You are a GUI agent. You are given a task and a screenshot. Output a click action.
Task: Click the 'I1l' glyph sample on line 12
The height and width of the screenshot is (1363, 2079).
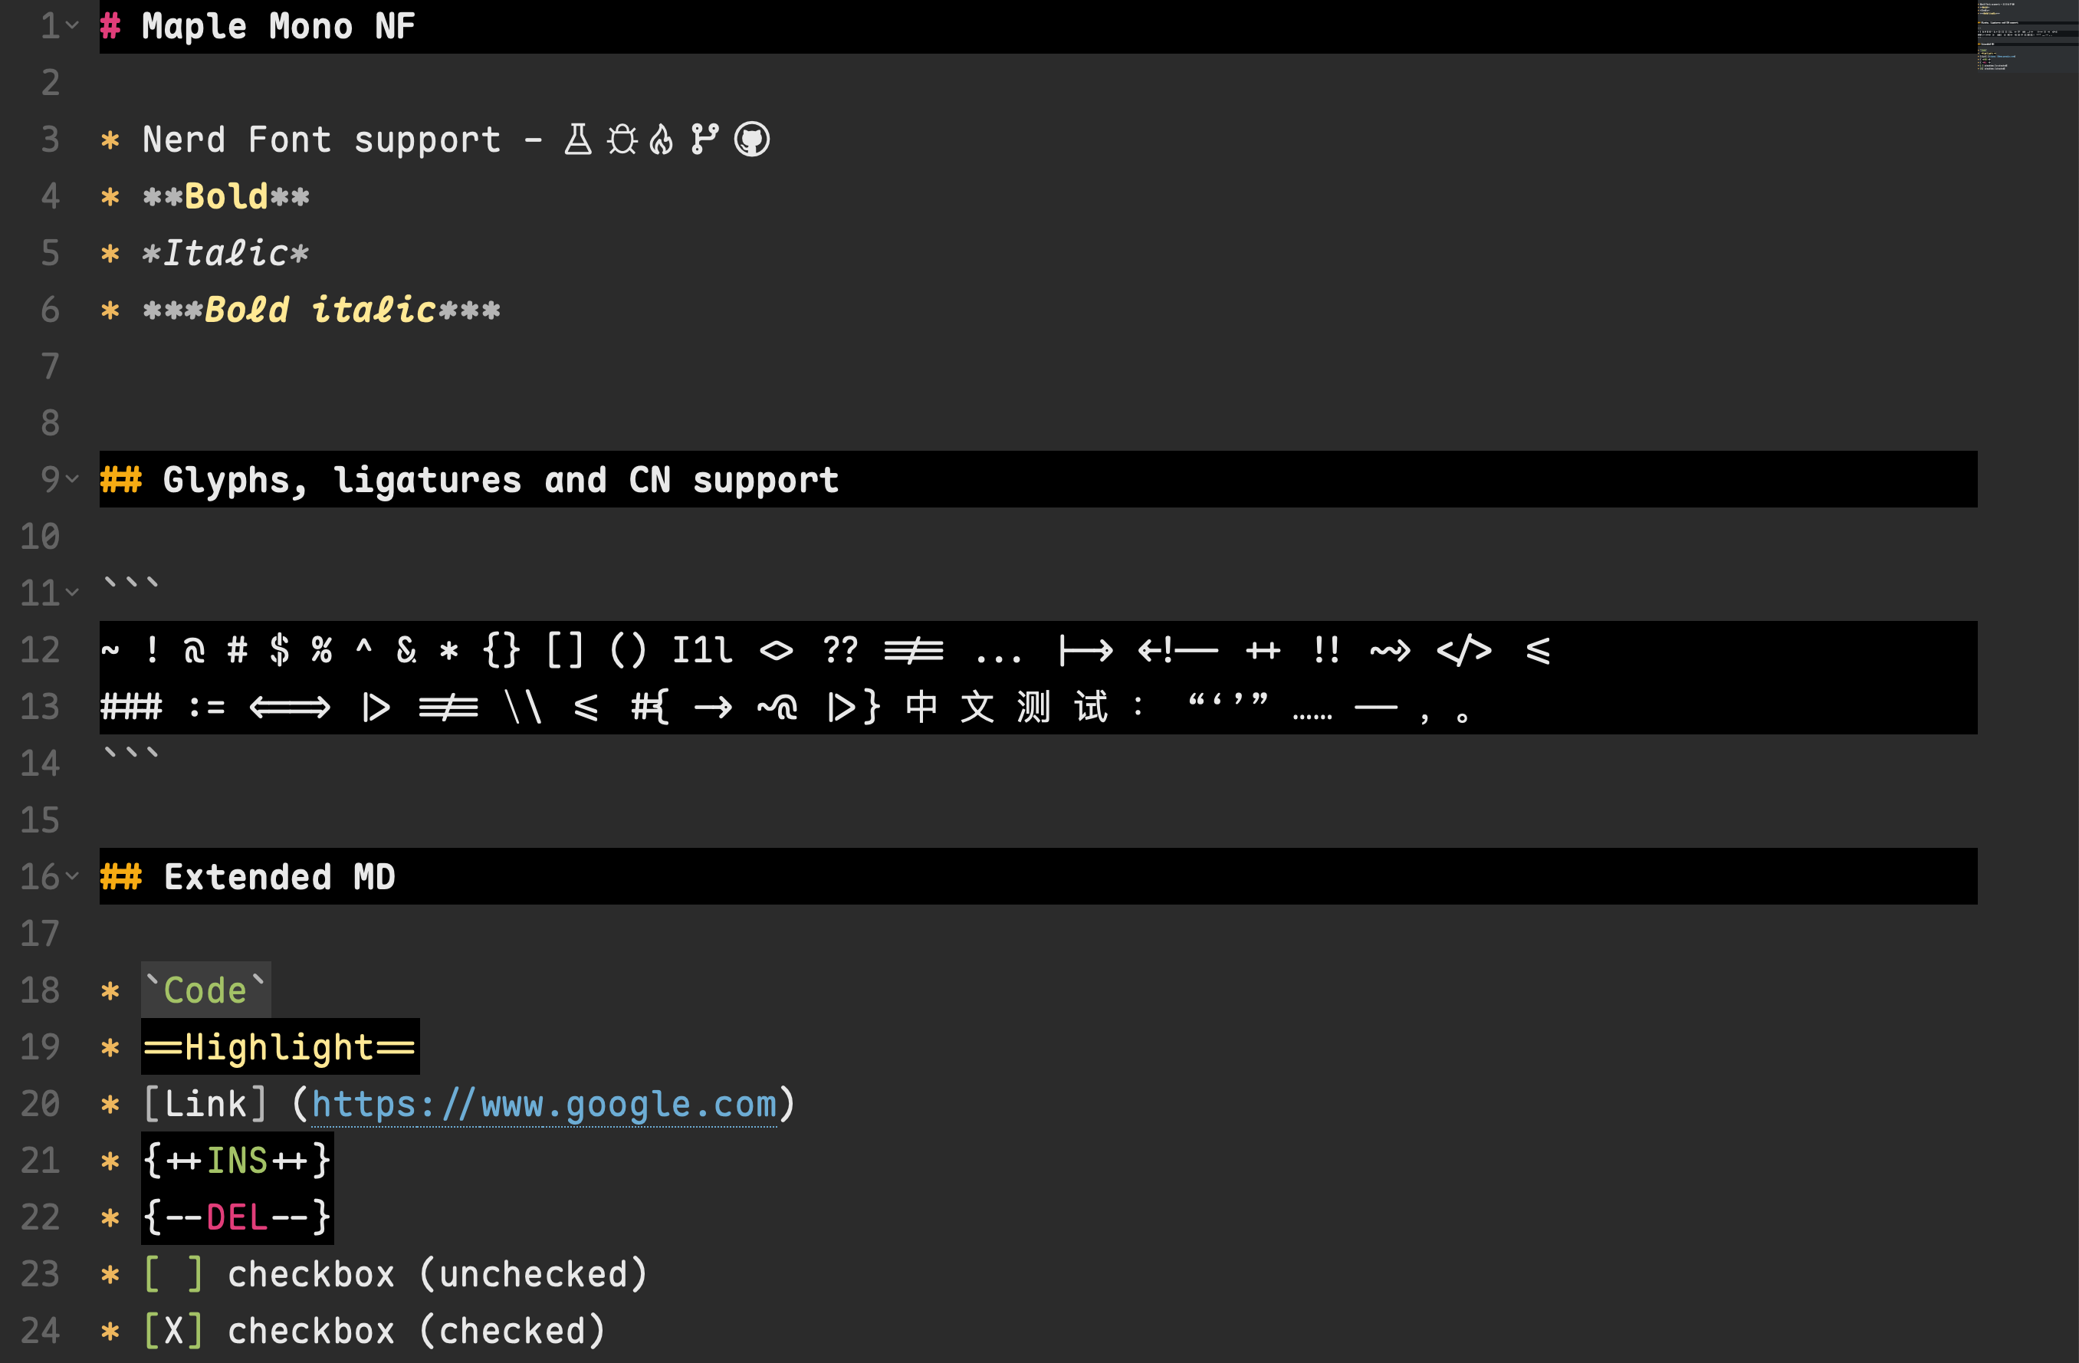pos(701,650)
